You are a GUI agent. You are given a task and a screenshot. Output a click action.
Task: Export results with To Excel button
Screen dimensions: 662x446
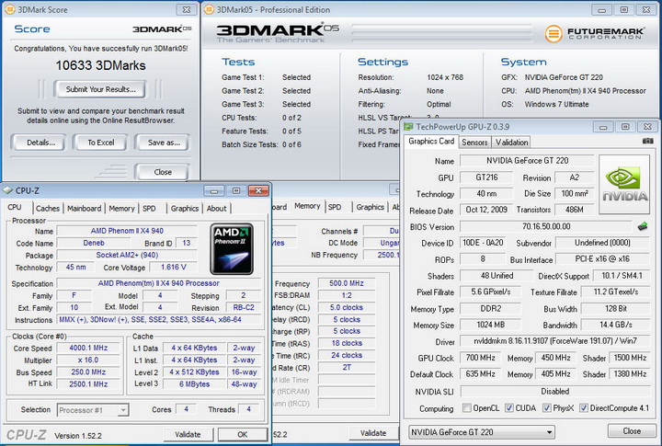coord(100,143)
